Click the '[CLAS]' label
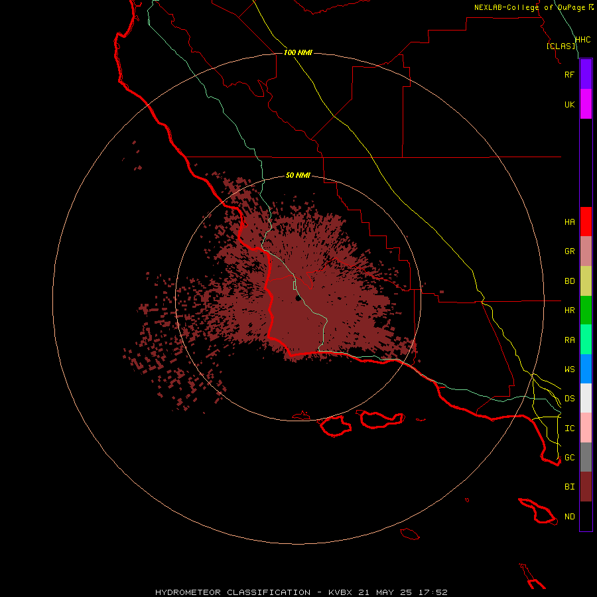The height and width of the screenshot is (597, 597). coord(561,46)
